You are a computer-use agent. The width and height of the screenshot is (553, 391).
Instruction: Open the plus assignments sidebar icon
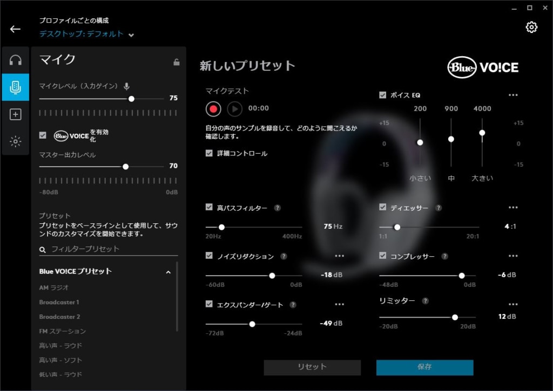(16, 114)
